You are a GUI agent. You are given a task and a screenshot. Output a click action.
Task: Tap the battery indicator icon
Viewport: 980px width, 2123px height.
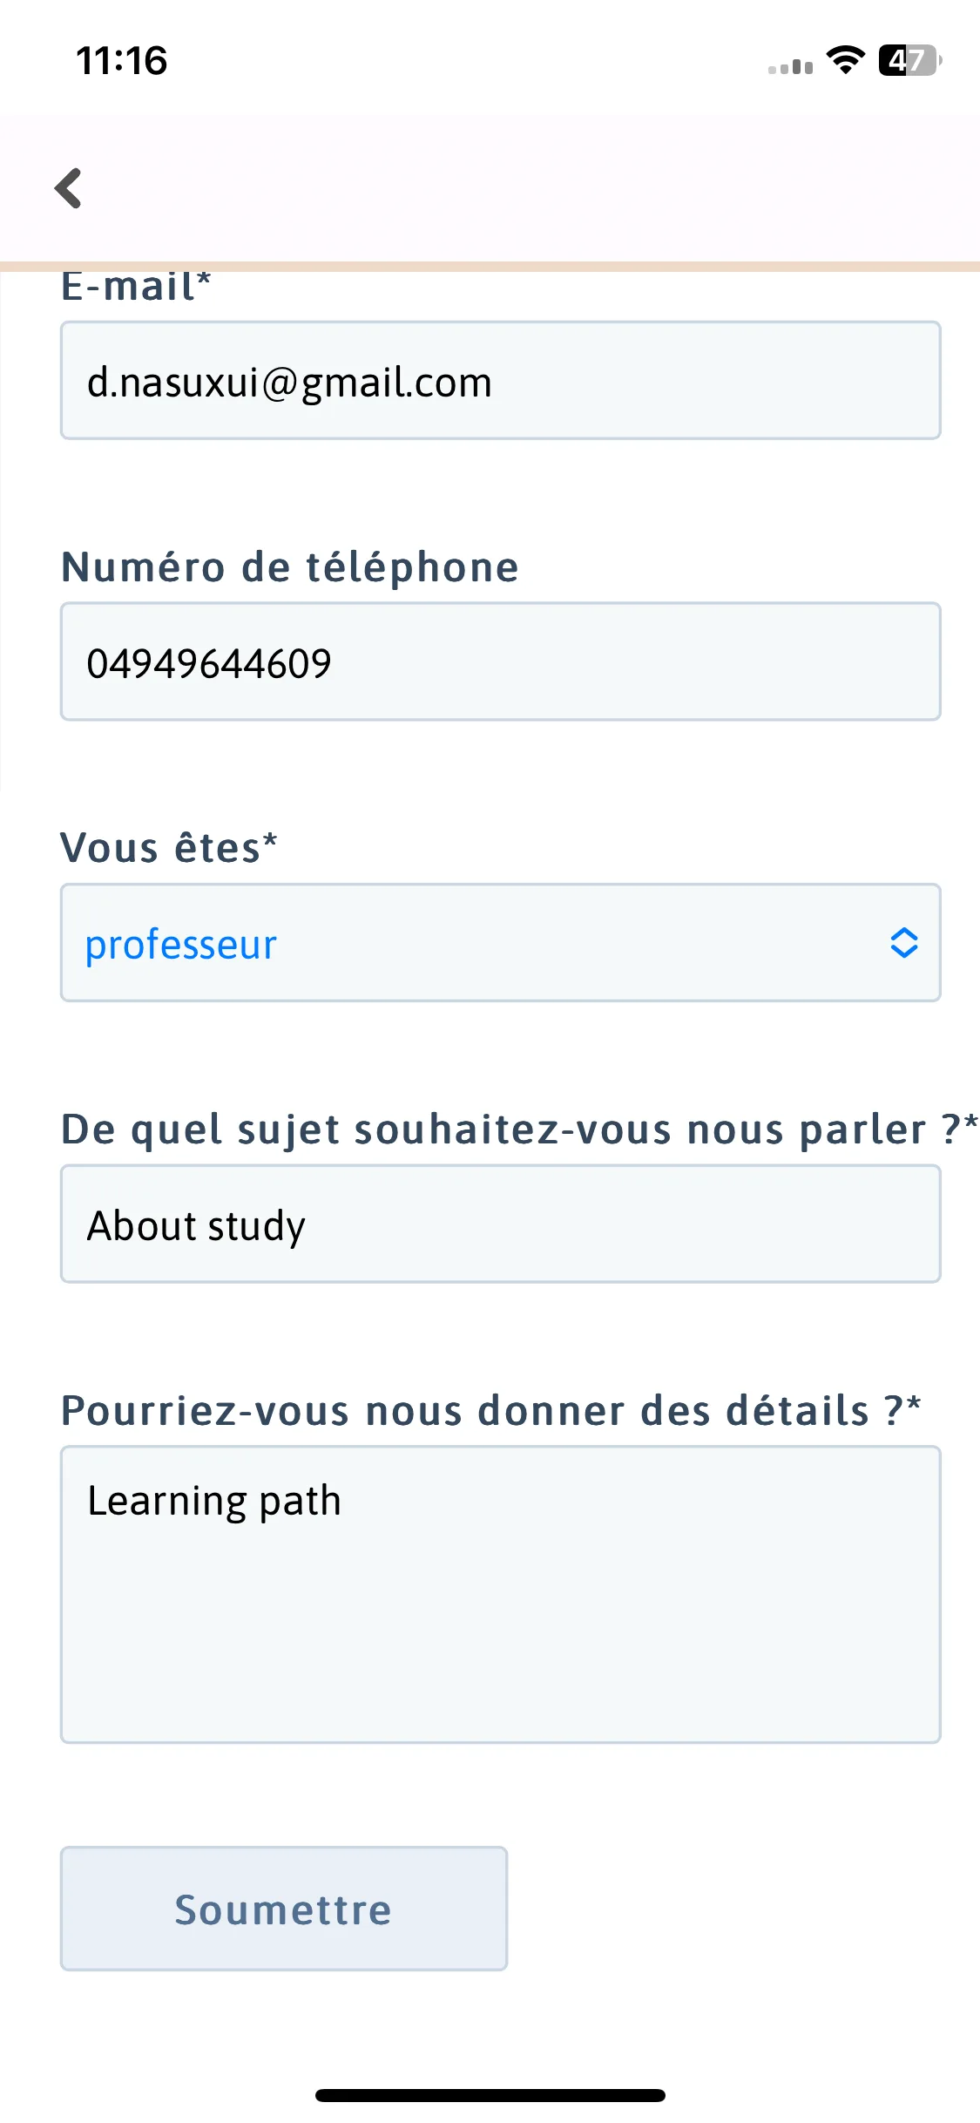[x=909, y=60]
